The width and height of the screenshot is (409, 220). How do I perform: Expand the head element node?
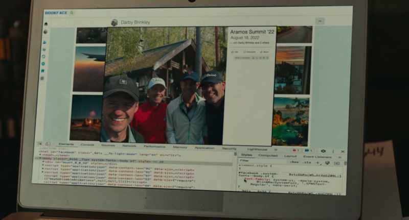(x=40, y=155)
